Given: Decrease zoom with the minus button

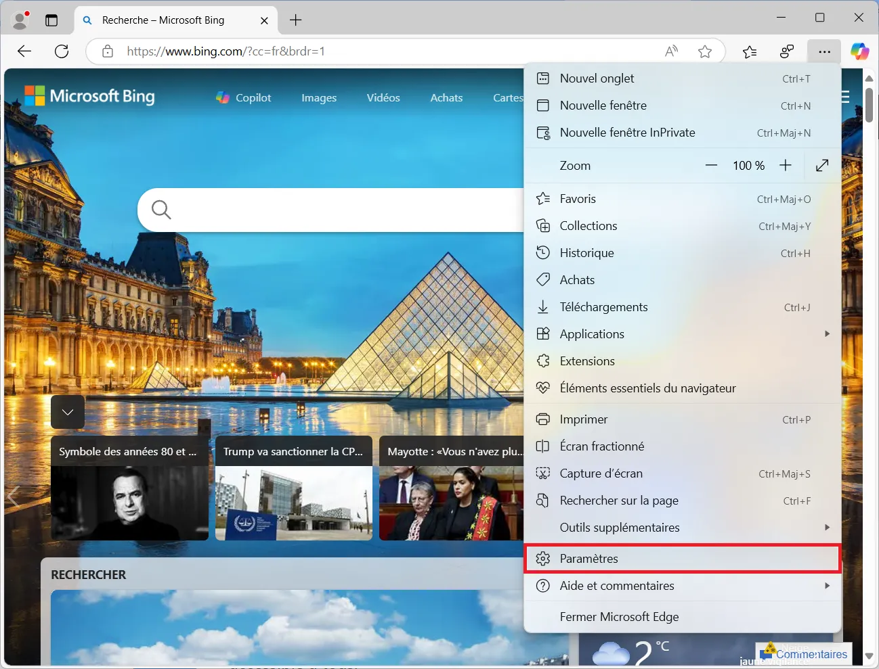Looking at the screenshot, I should [x=711, y=166].
